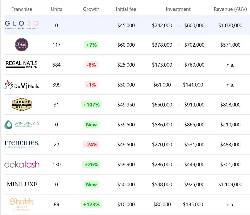The image size is (250, 215).
Task: Click the GLO30 franchise logo
Action: pos(22,25)
